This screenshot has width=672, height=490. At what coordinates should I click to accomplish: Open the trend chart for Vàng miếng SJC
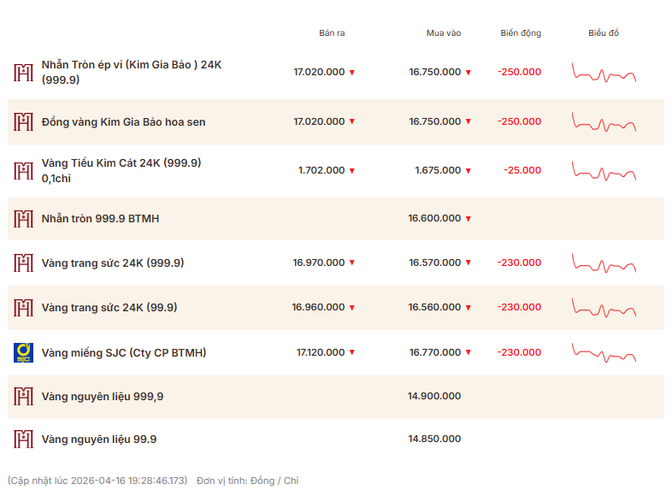tap(604, 351)
